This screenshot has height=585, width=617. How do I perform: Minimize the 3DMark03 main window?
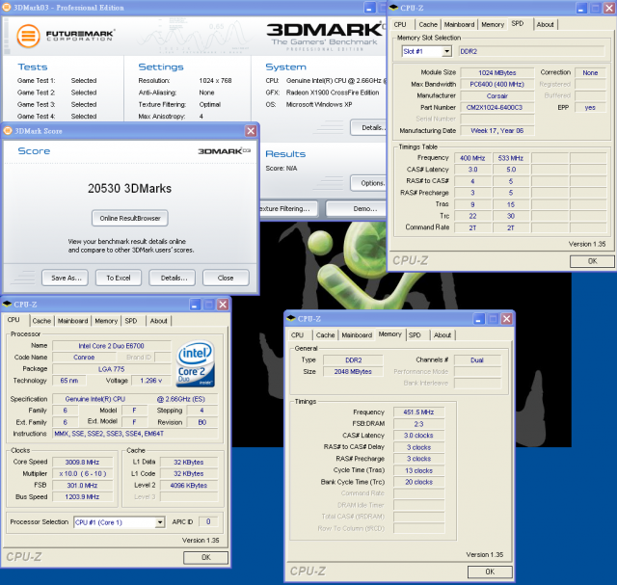[369, 8]
